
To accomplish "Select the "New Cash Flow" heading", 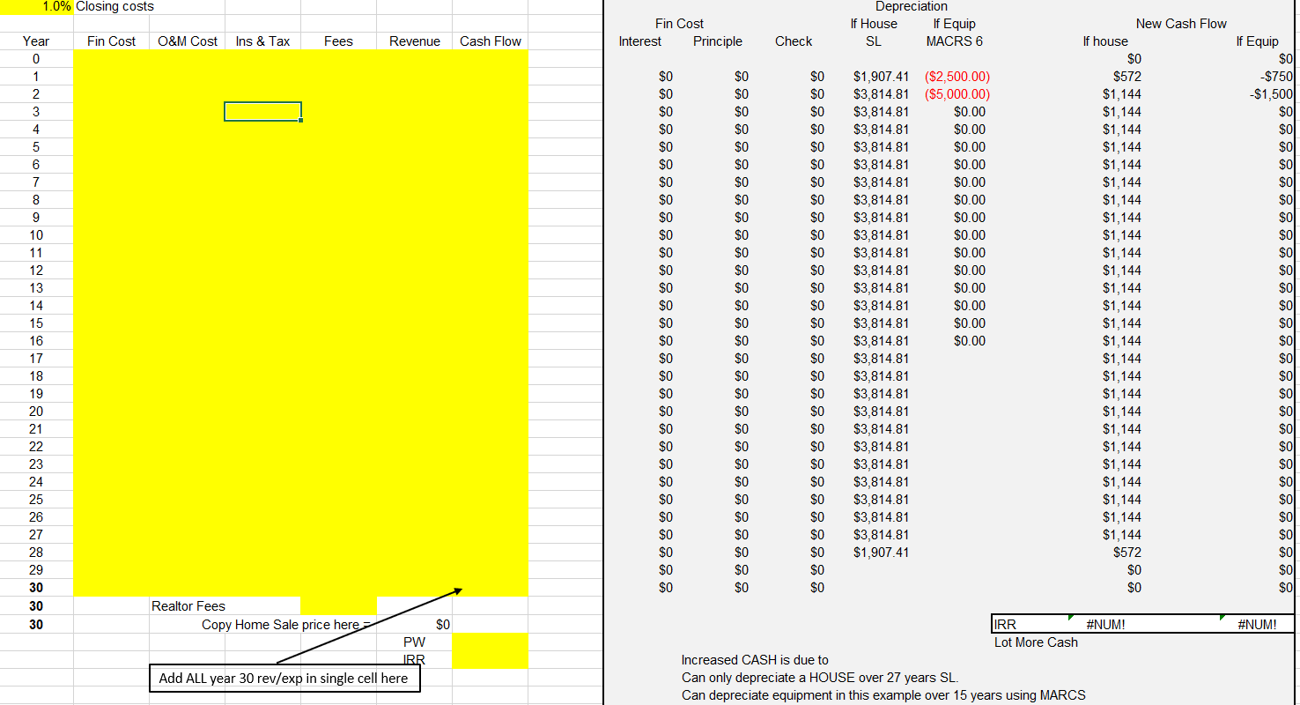I will click(1181, 24).
